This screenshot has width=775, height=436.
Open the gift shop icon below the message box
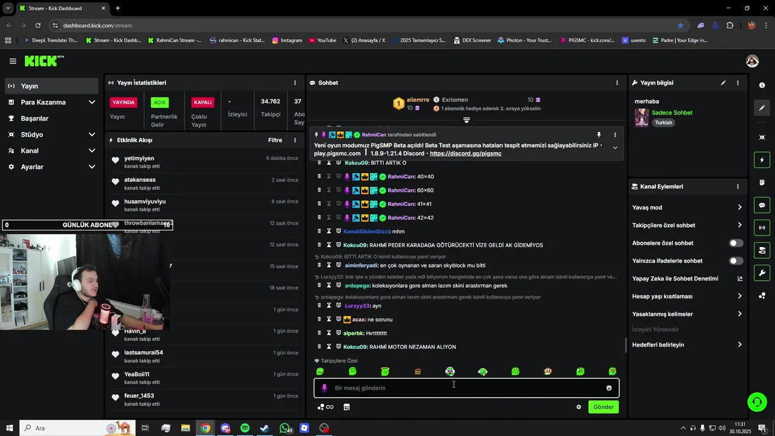(347, 407)
